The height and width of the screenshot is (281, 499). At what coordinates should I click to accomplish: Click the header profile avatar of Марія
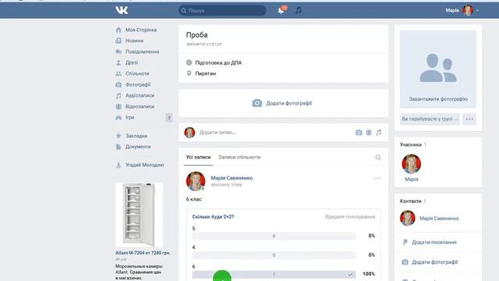click(468, 10)
